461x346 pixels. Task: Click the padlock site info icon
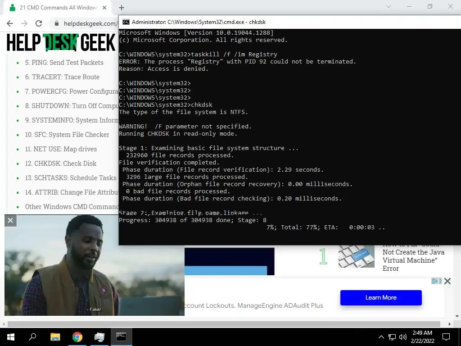coord(57,23)
